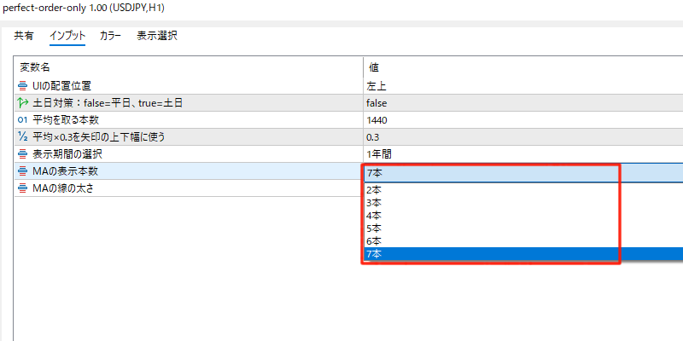The width and height of the screenshot is (683, 341).
Task: Click the 平均を取る本数 integer type icon
Action: (22, 120)
